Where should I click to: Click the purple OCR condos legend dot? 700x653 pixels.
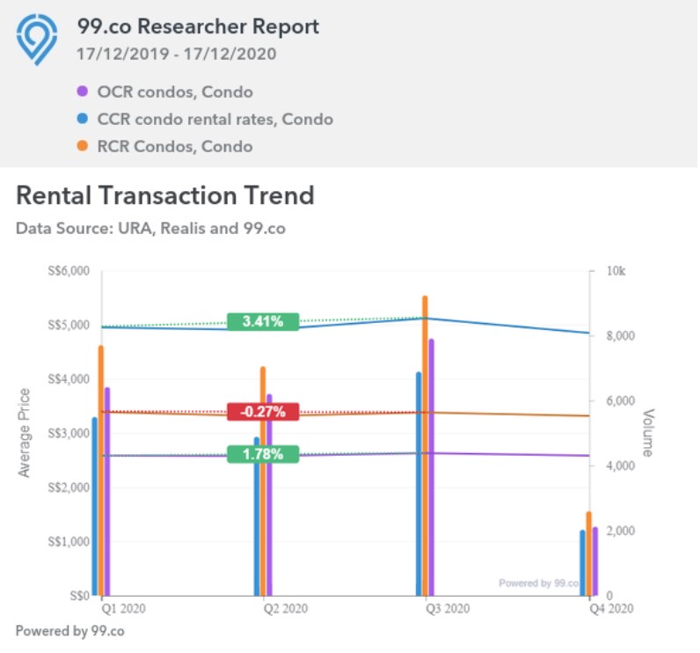click(x=83, y=91)
